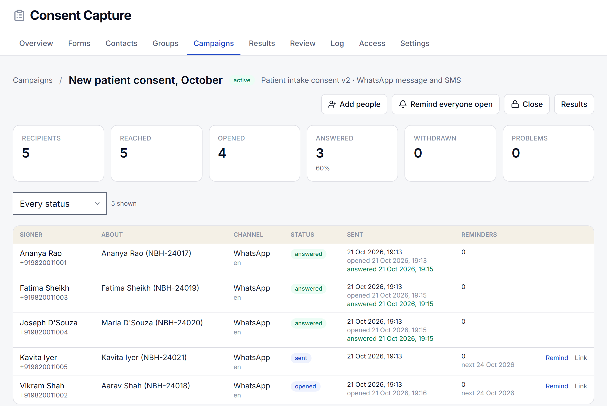
Task: Click the add-person icon in Add people
Action: click(x=332, y=104)
